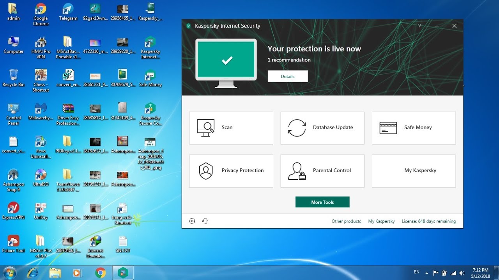Select Driver Easy Professional icon
The height and width of the screenshot is (280, 499).
(x=68, y=114)
